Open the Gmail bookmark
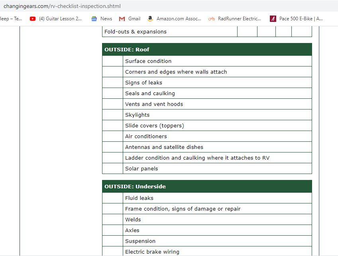Image resolution: width=338 pixels, height=256 pixels. 130,19
